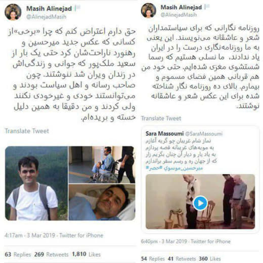Open the Sara Massoumi profile name in the quoted tweet
The image size is (263, 263).
[x=164, y=134]
